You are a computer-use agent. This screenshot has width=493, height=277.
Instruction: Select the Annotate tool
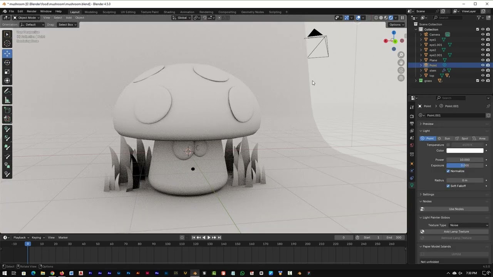point(7,91)
